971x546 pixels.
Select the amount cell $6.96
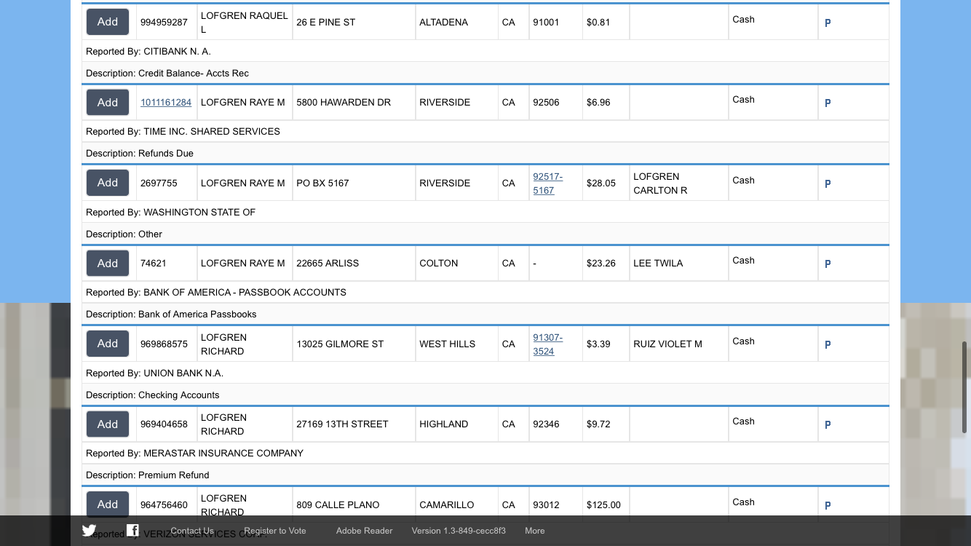pyautogui.click(x=606, y=103)
